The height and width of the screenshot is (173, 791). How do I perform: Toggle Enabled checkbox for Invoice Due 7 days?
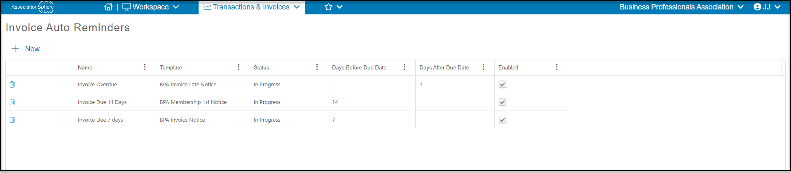503,120
